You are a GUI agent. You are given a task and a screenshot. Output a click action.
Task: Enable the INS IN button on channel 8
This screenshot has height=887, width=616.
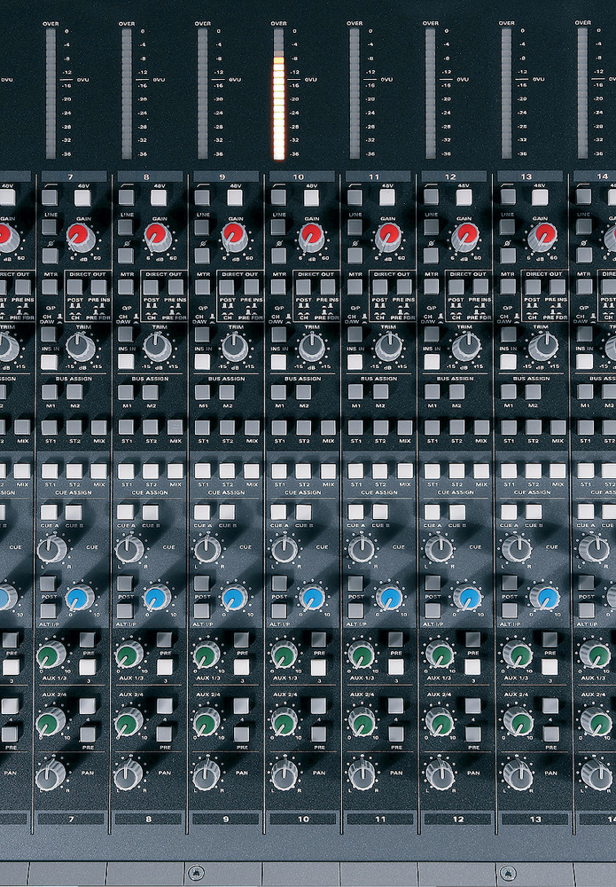coord(127,362)
